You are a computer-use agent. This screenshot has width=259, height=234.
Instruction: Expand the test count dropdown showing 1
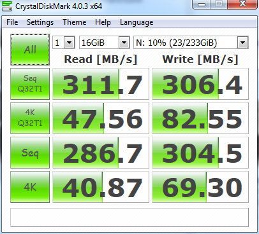[70, 43]
